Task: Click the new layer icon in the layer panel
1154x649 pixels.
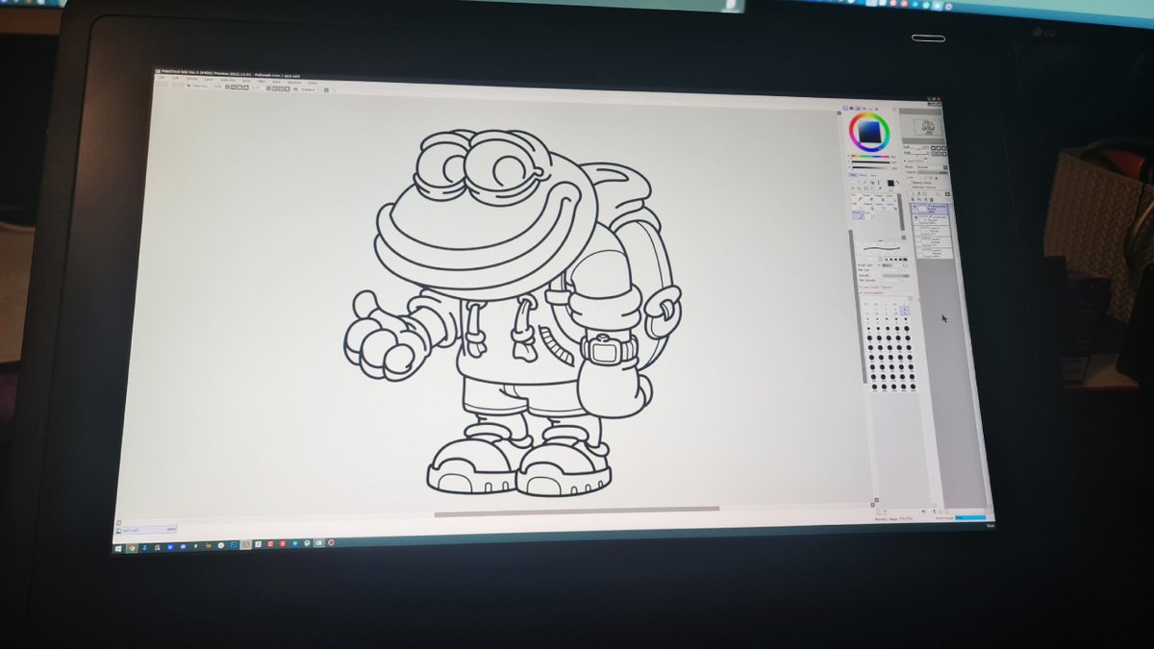Action: click(x=913, y=193)
